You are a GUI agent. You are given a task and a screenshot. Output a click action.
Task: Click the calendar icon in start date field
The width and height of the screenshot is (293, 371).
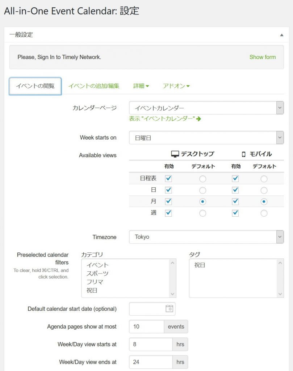click(169, 309)
